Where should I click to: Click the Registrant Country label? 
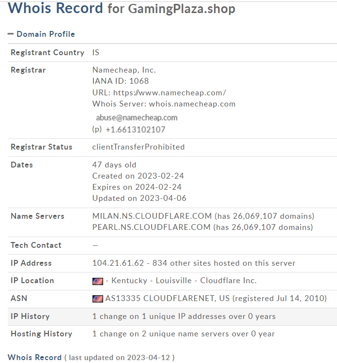point(47,52)
